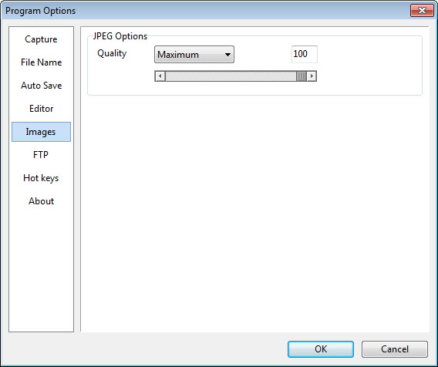Image resolution: width=438 pixels, height=367 pixels.
Task: Click the Quality label text
Action: tap(112, 53)
